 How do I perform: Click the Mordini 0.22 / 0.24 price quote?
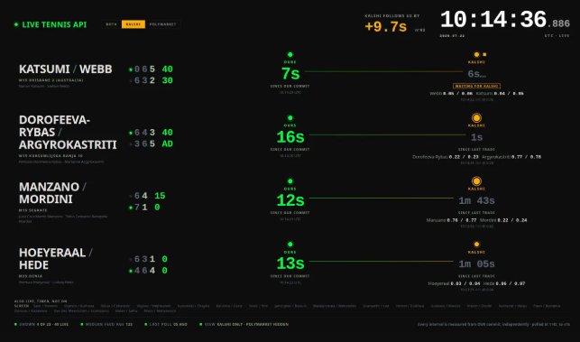pyautogui.click(x=503, y=220)
